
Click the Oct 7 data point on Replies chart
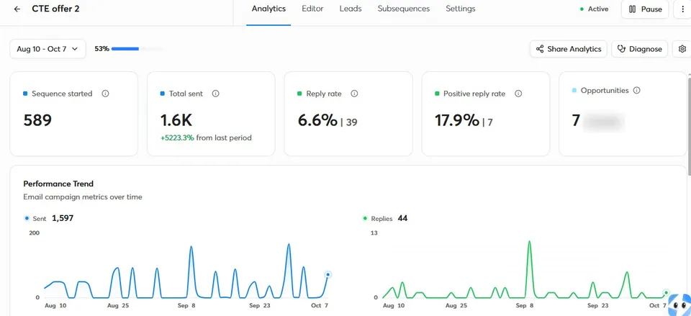(x=666, y=293)
